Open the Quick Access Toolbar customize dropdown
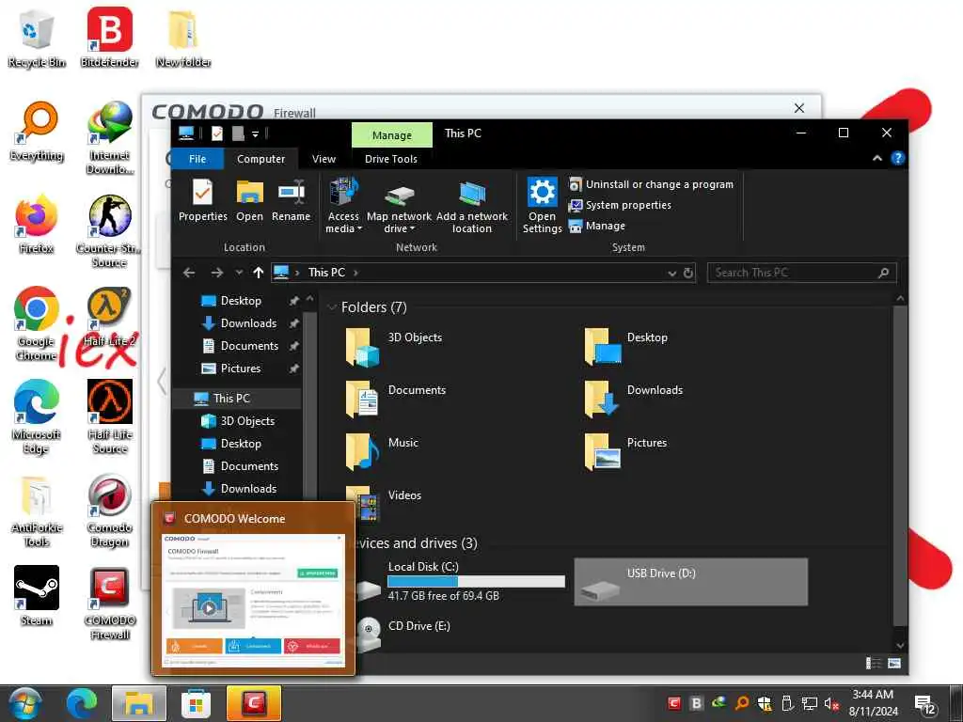 click(x=256, y=133)
